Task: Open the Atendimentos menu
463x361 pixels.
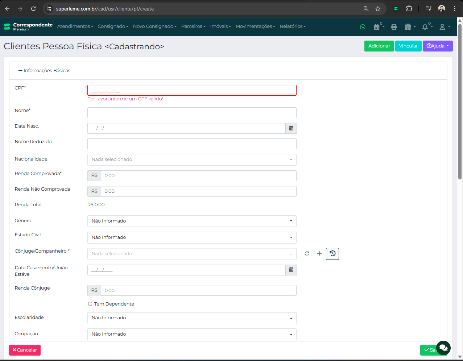Action: click(x=75, y=26)
